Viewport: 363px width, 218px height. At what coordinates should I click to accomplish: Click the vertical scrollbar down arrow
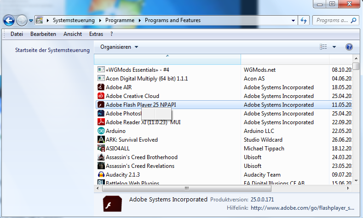(x=356, y=180)
